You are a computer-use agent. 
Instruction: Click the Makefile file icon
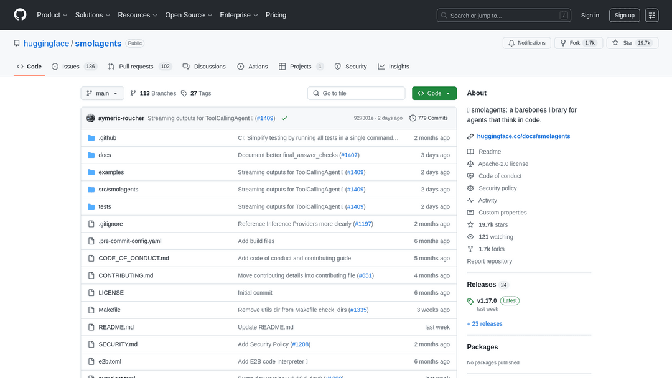(91, 310)
